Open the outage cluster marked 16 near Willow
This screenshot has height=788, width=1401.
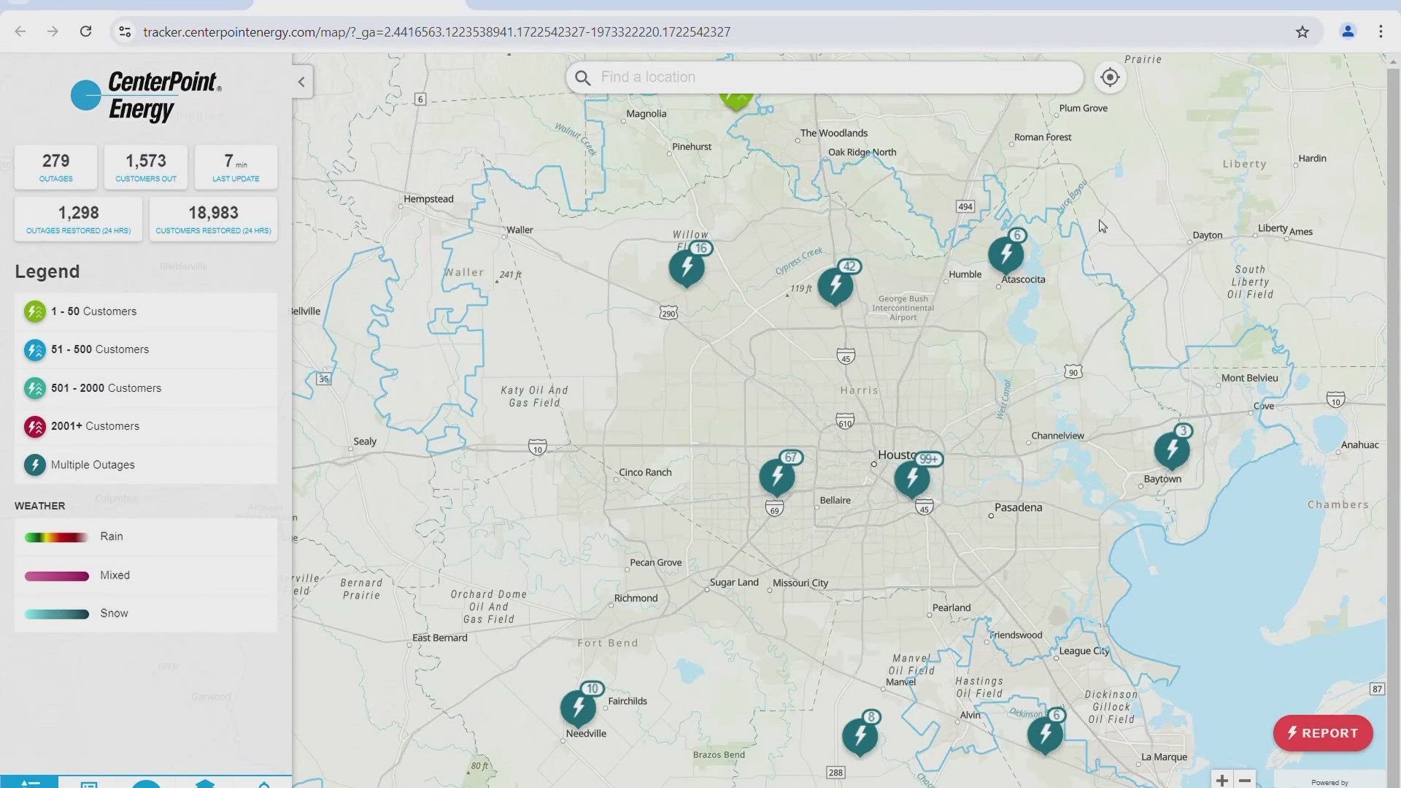click(687, 267)
